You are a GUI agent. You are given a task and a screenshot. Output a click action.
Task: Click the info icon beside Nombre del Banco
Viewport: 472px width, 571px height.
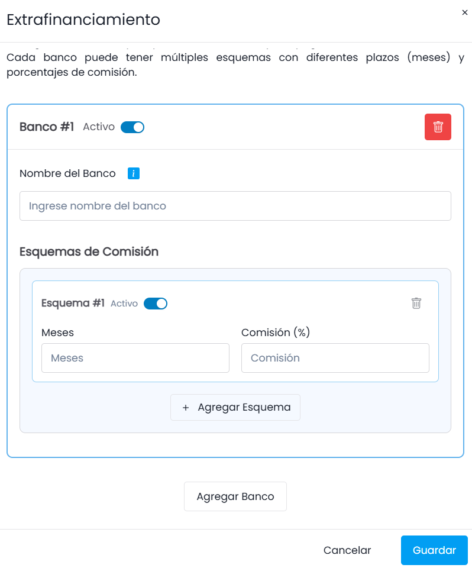[134, 173]
